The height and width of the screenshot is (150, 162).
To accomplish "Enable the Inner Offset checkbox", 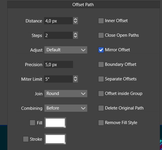I will (x=101, y=21).
